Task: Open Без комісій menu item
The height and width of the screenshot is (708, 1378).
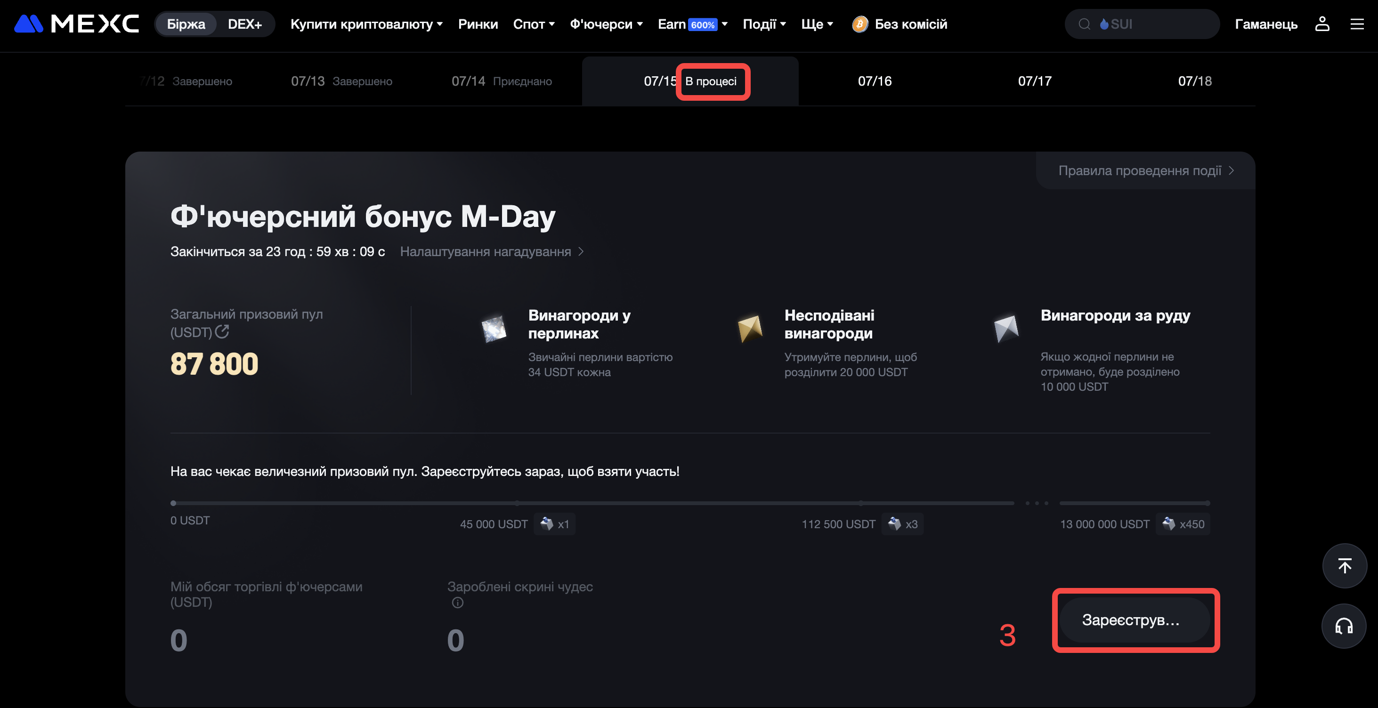Action: 910,24
